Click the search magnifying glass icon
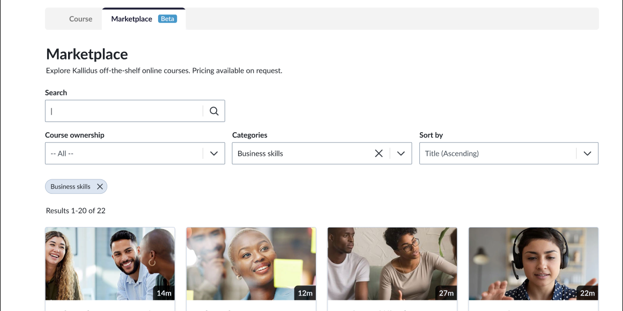The image size is (623, 311). click(214, 111)
